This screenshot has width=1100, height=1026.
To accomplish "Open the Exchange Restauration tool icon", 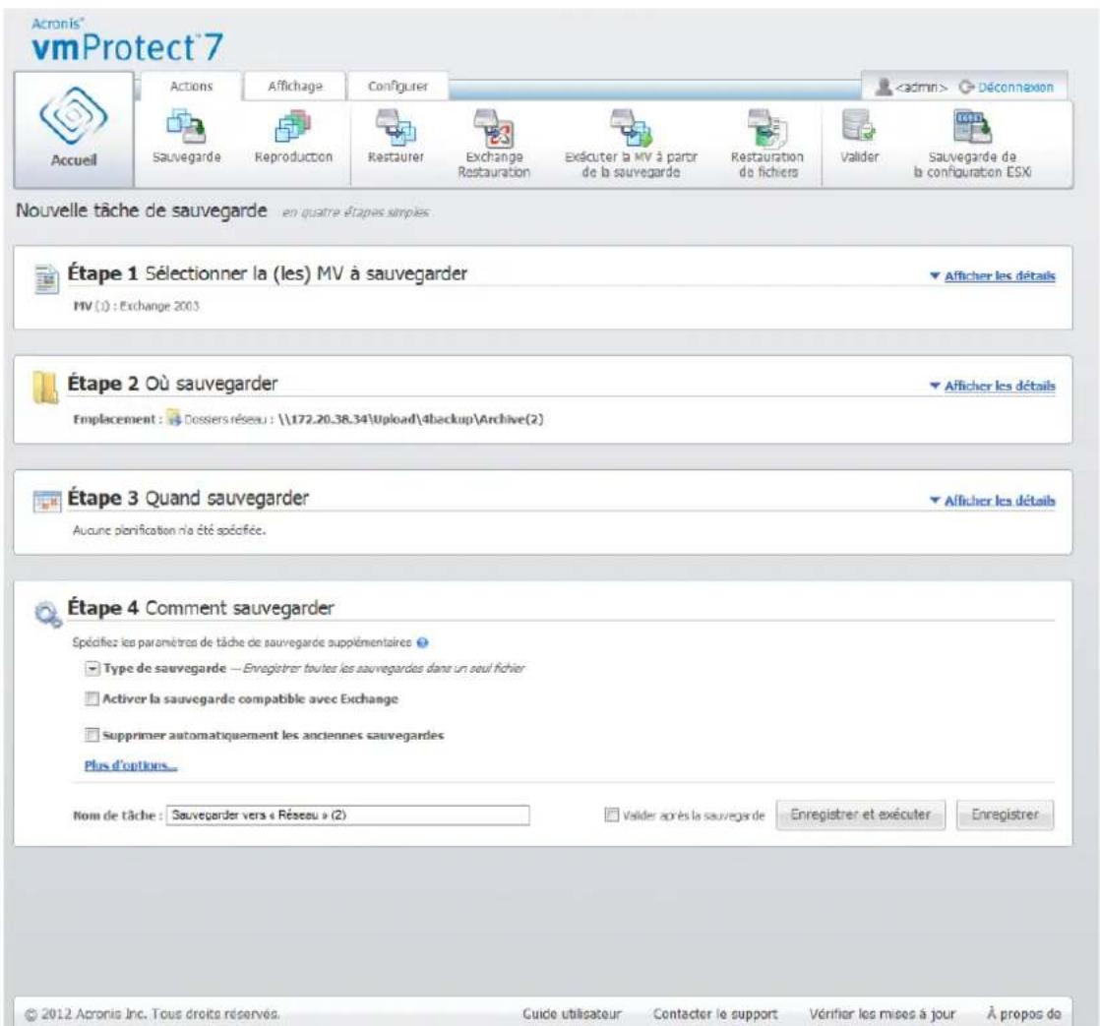I will tap(494, 127).
